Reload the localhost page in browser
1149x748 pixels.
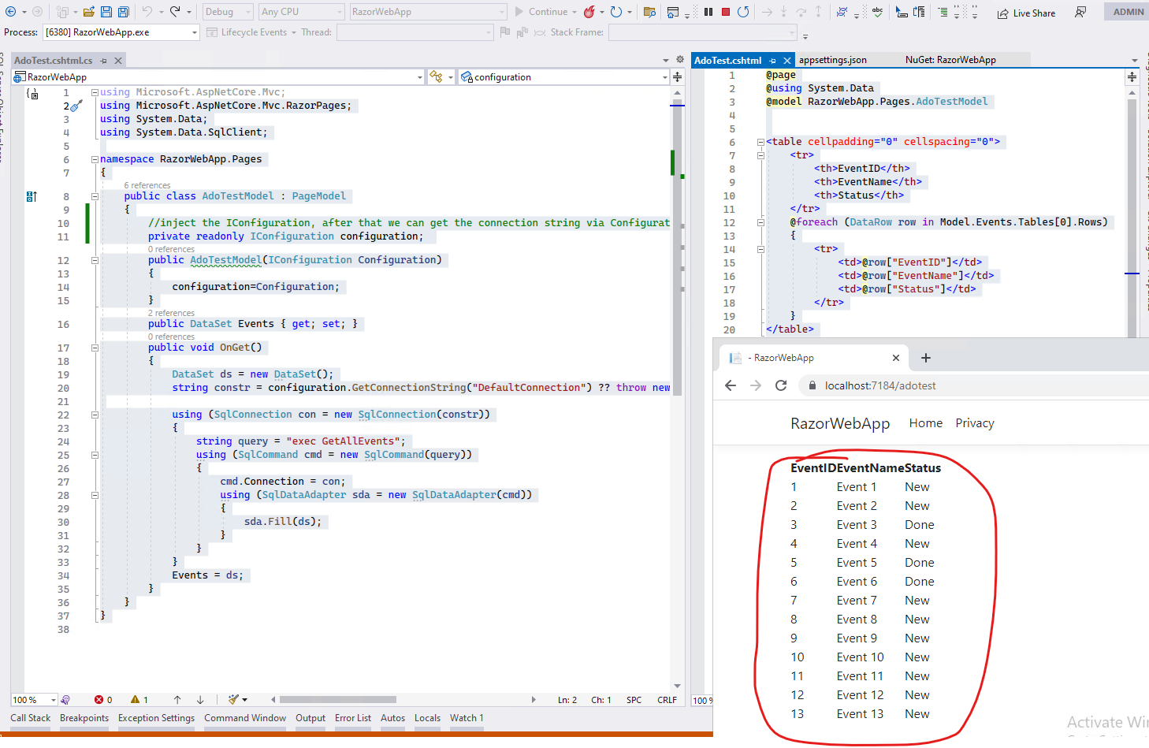tap(781, 385)
